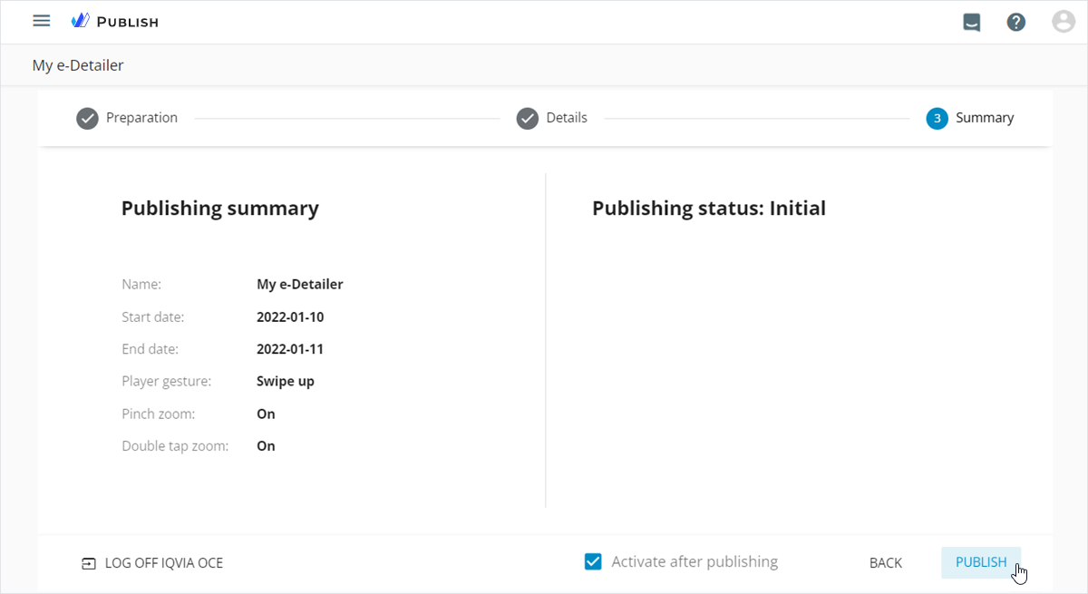The width and height of the screenshot is (1088, 594).
Task: Select the Summary step label
Action: point(985,118)
